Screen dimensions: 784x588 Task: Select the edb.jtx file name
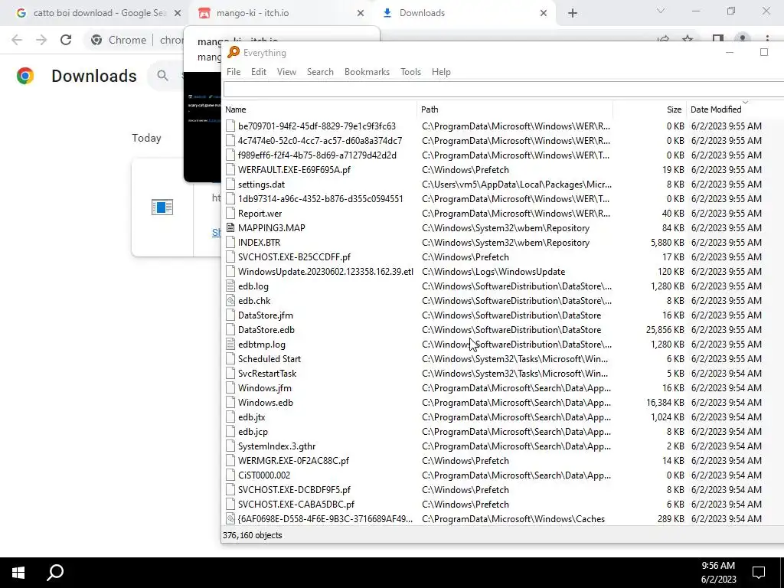[x=251, y=416]
